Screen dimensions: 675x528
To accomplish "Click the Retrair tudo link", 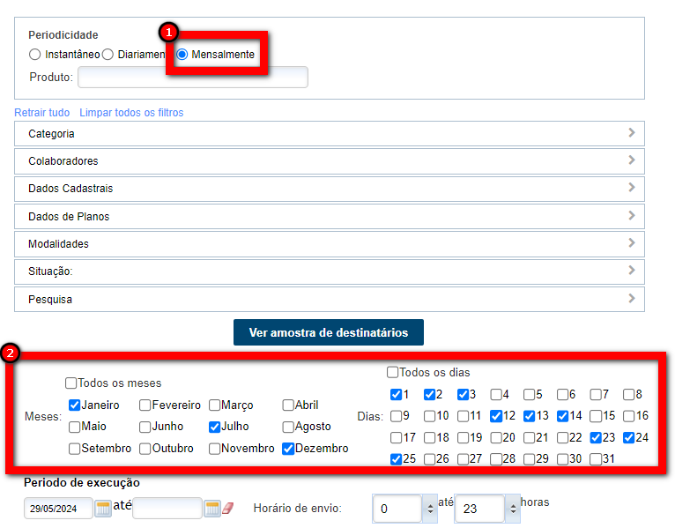I will (41, 113).
